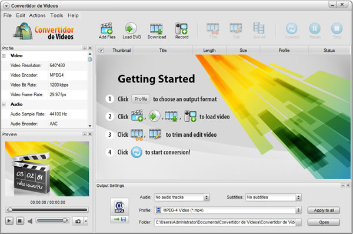Screen dimensions: 353x234
Task: Close the Output Settings panel
Action: point(348,185)
